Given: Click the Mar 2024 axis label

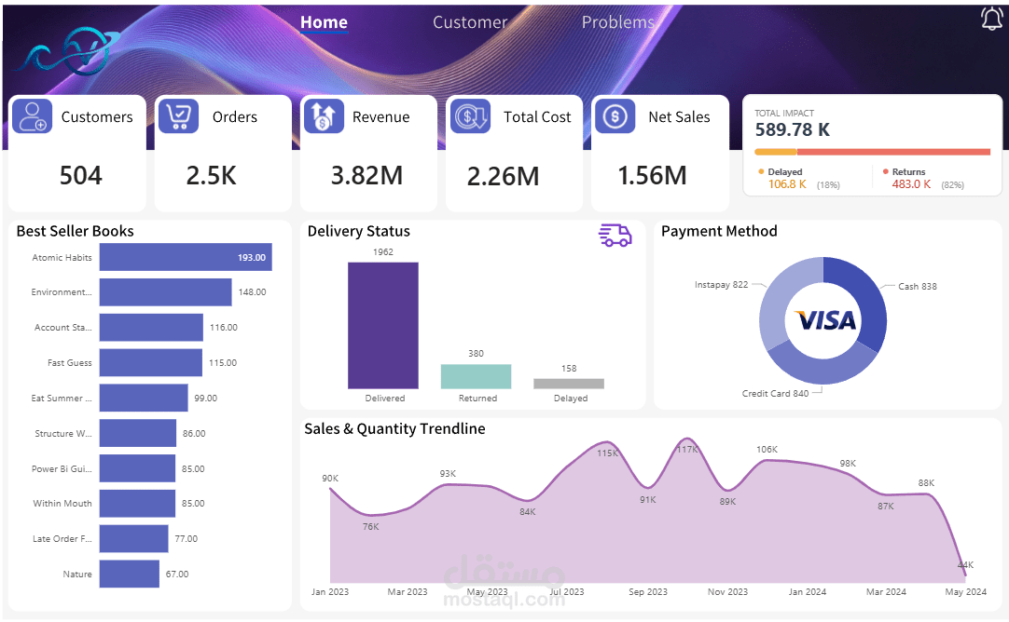Looking at the screenshot, I should pyautogui.click(x=886, y=592).
